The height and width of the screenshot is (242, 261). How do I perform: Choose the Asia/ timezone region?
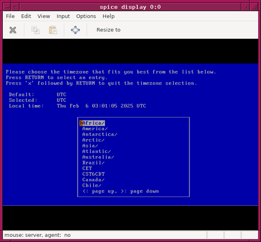[90, 146]
